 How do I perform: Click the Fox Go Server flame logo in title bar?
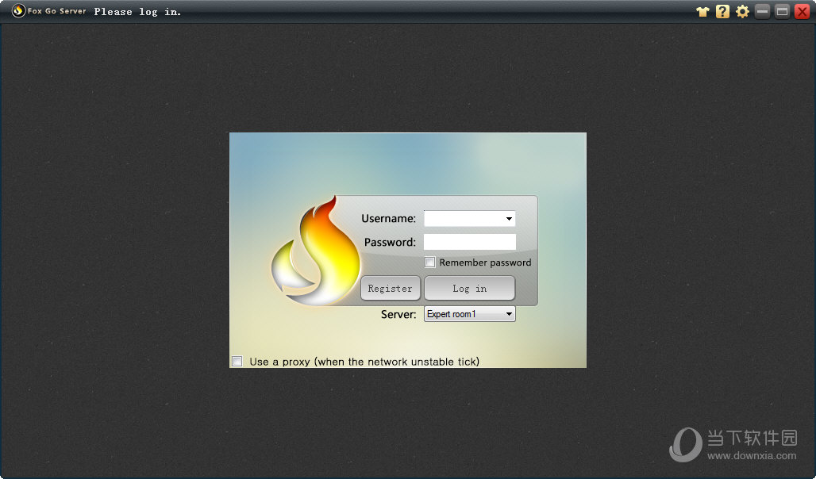pyautogui.click(x=18, y=11)
